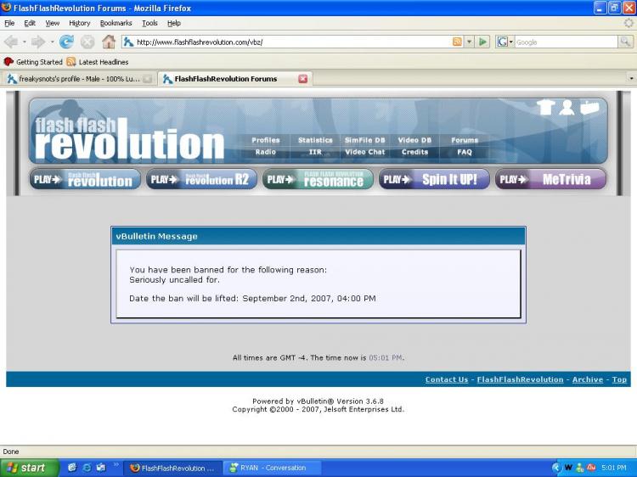Image resolution: width=637 pixels, height=477 pixels.
Task: Click the Firefox activity throbber icon
Action: coord(628,23)
